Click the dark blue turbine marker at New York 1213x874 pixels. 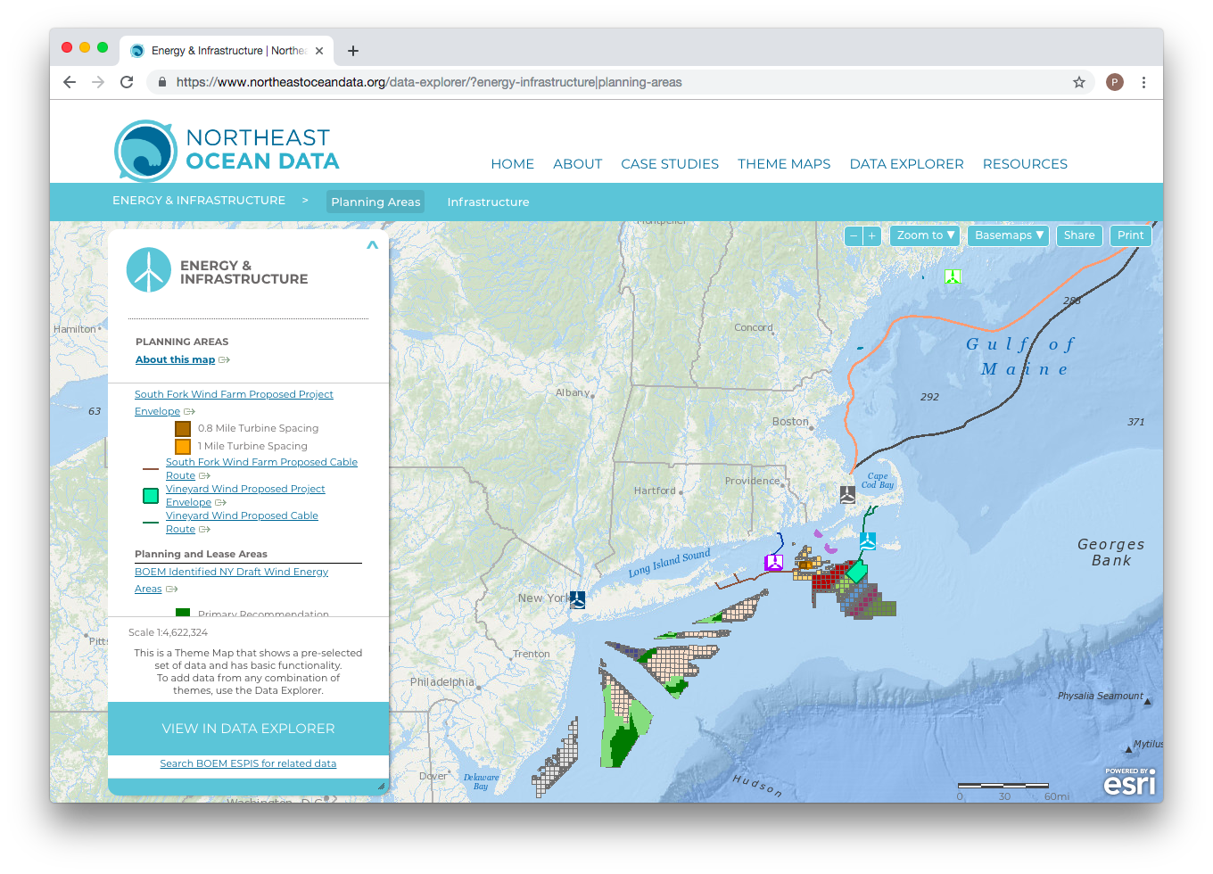578,599
